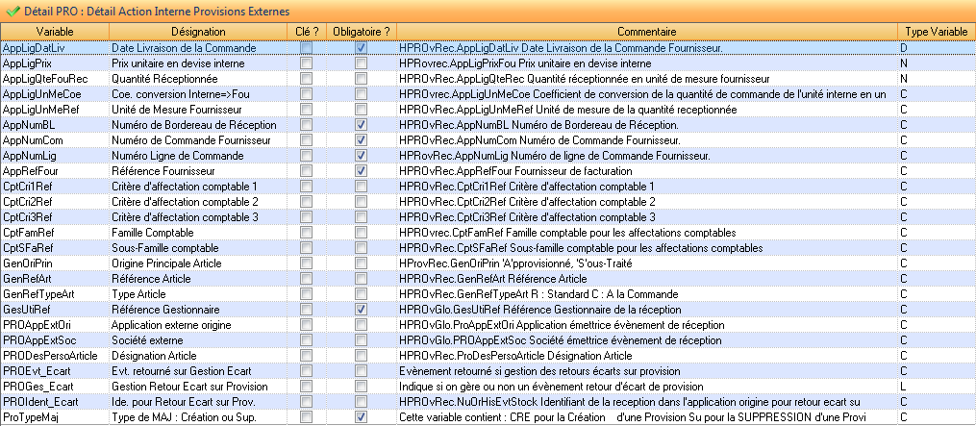976x426 pixels.
Task: Uncheck Obligatoire for GesUtiRef row
Action: point(361,310)
